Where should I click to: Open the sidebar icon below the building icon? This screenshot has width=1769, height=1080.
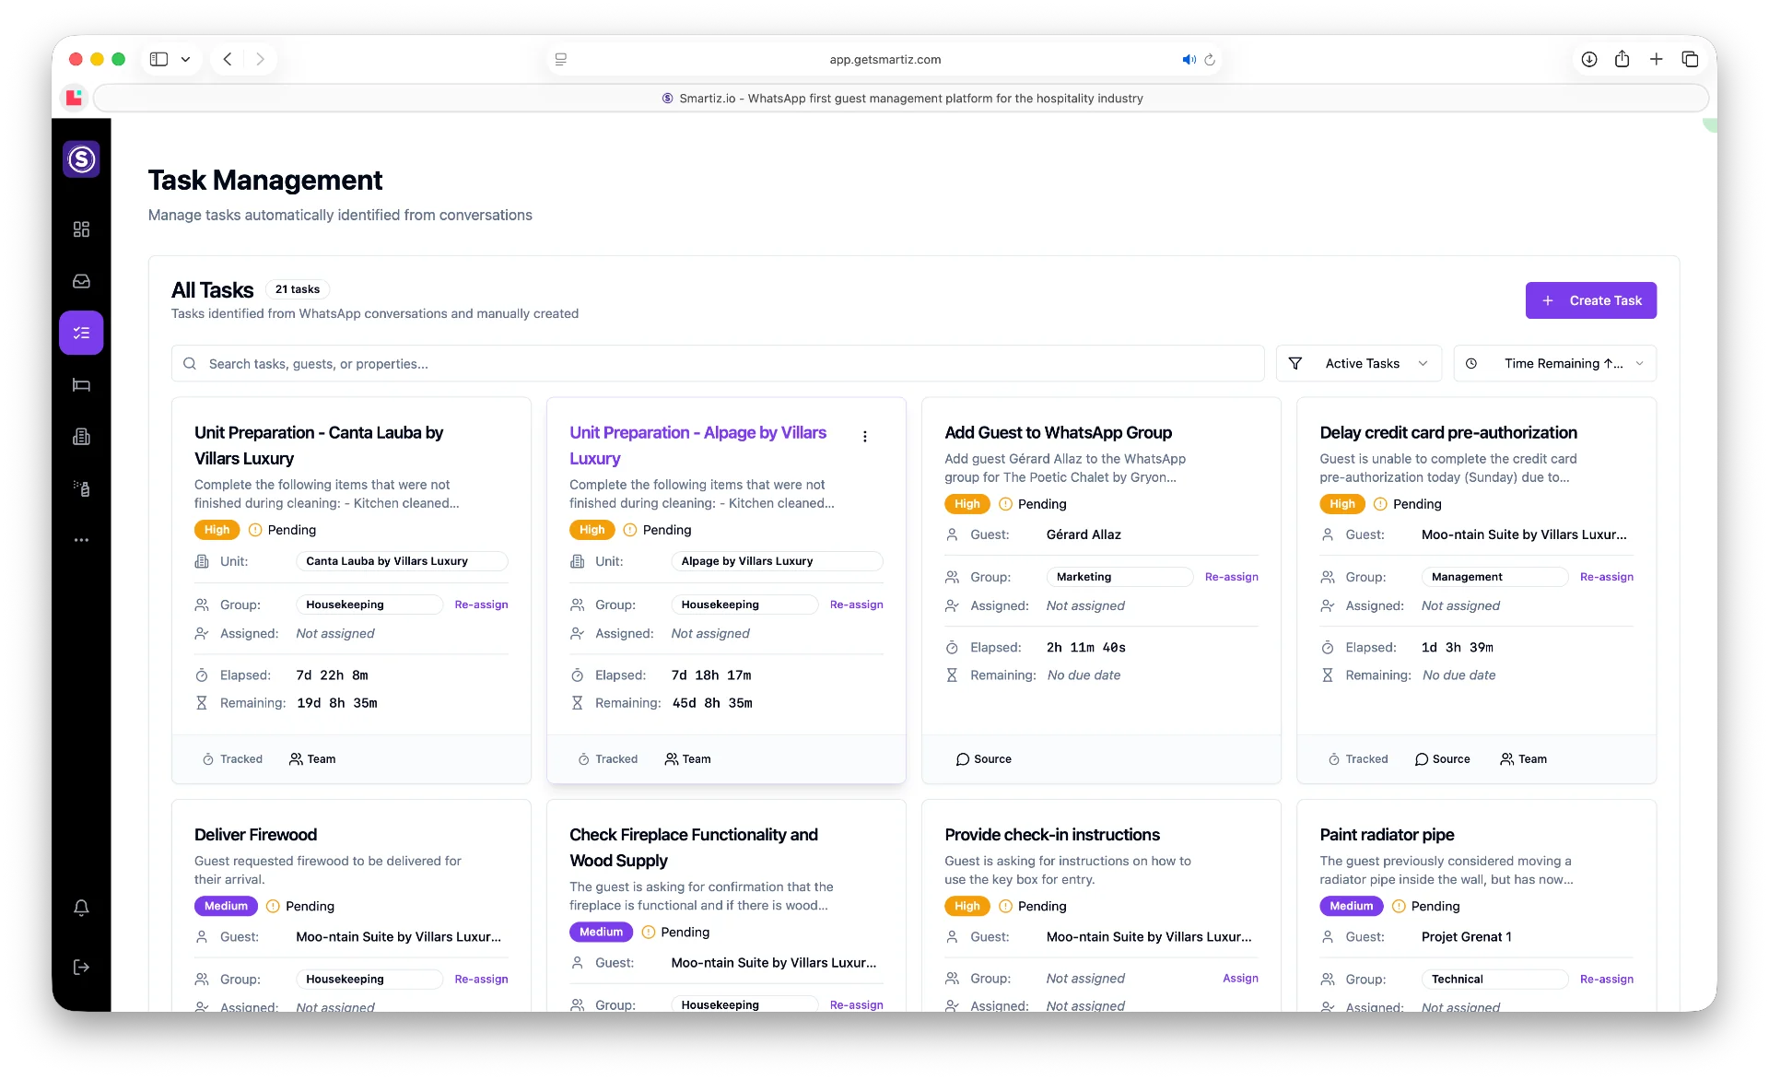coord(81,488)
